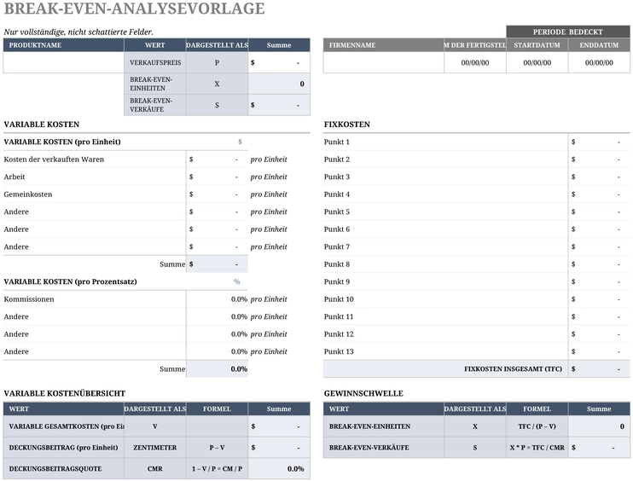633x481 pixels.
Task: Select the date under ENDDATUM
Action: 599,62
